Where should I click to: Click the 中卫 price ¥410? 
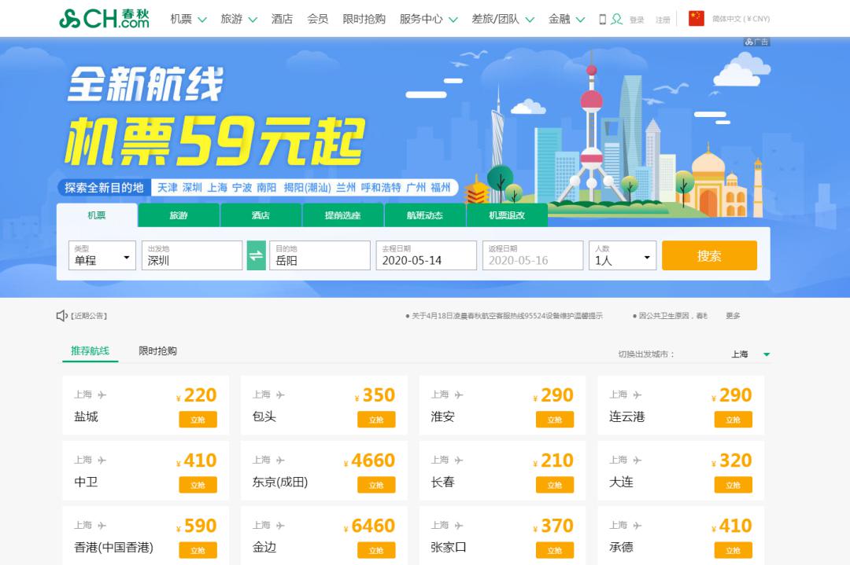196,460
